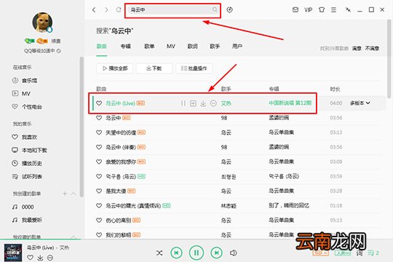This screenshot has height=262, width=393.
Task: Pause 乌云中 (Live) from its row icon
Action: tap(183, 103)
